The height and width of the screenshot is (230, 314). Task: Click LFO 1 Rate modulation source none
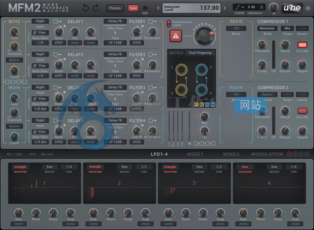tap(19, 224)
